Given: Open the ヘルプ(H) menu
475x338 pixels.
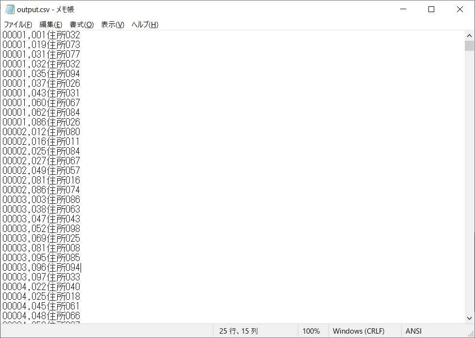Looking at the screenshot, I should (145, 25).
